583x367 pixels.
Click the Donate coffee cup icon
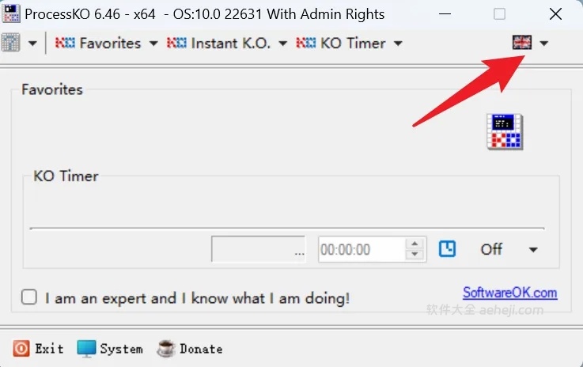(165, 349)
